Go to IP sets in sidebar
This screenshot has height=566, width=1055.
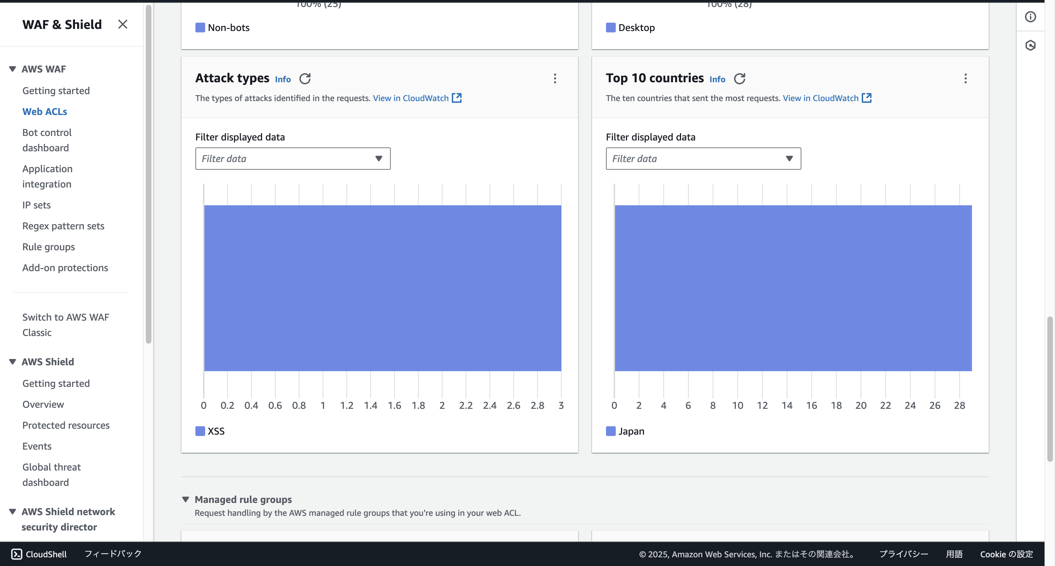(x=36, y=205)
